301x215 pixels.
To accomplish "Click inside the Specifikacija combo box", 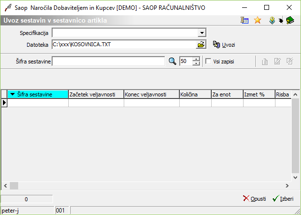I will click(125, 33).
